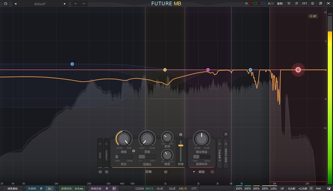Viewport: 333px width, 191px height.
Task: Click the 压缩比 ratio slider
Action: click(147, 157)
